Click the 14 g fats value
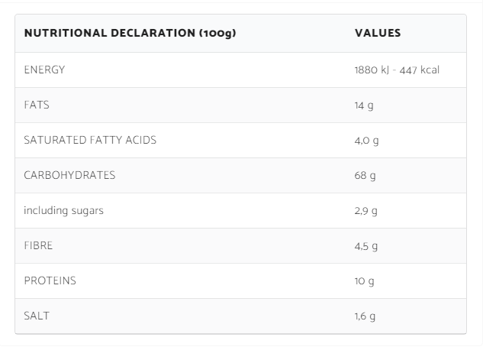This screenshot has width=483, height=347. coord(364,105)
